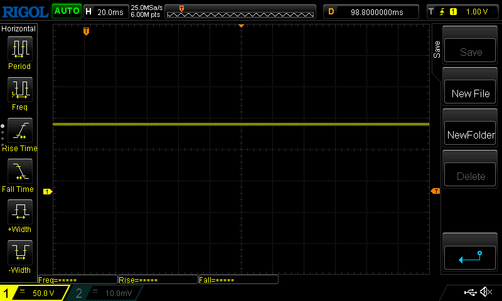Select the Period measurement icon

20,49
